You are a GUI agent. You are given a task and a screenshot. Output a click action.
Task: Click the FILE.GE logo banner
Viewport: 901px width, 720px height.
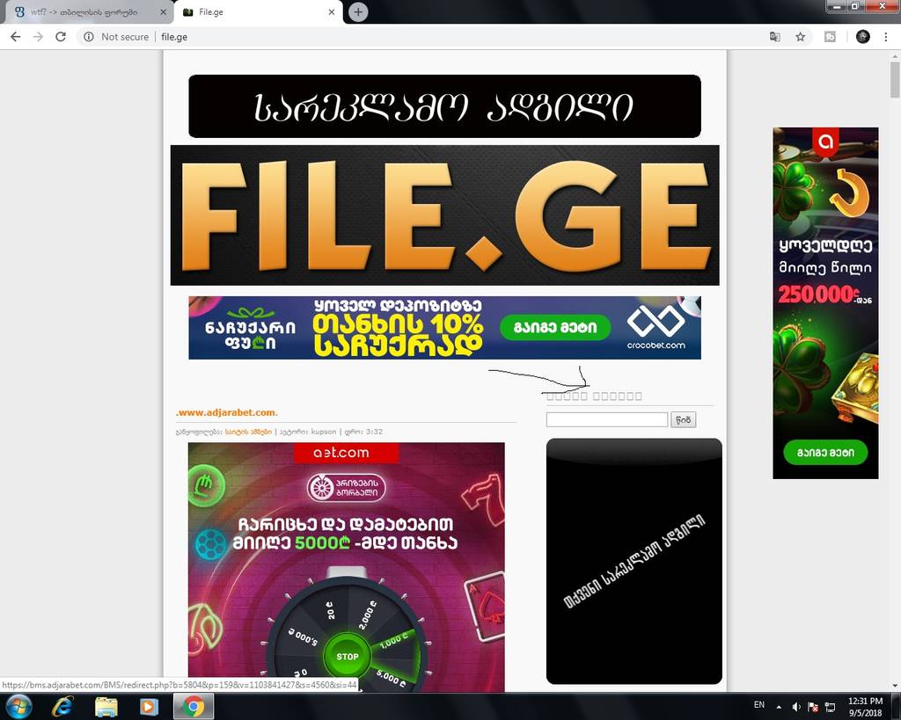pyautogui.click(x=444, y=215)
